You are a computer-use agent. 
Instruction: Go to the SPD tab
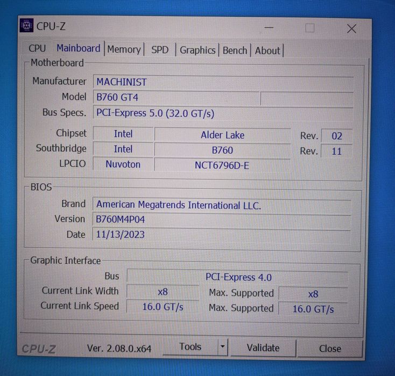[160, 49]
